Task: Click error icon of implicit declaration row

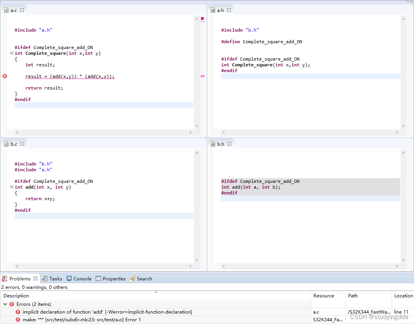Action: click(x=18, y=312)
